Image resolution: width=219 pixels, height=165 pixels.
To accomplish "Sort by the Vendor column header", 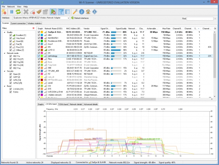I will (91, 28).
